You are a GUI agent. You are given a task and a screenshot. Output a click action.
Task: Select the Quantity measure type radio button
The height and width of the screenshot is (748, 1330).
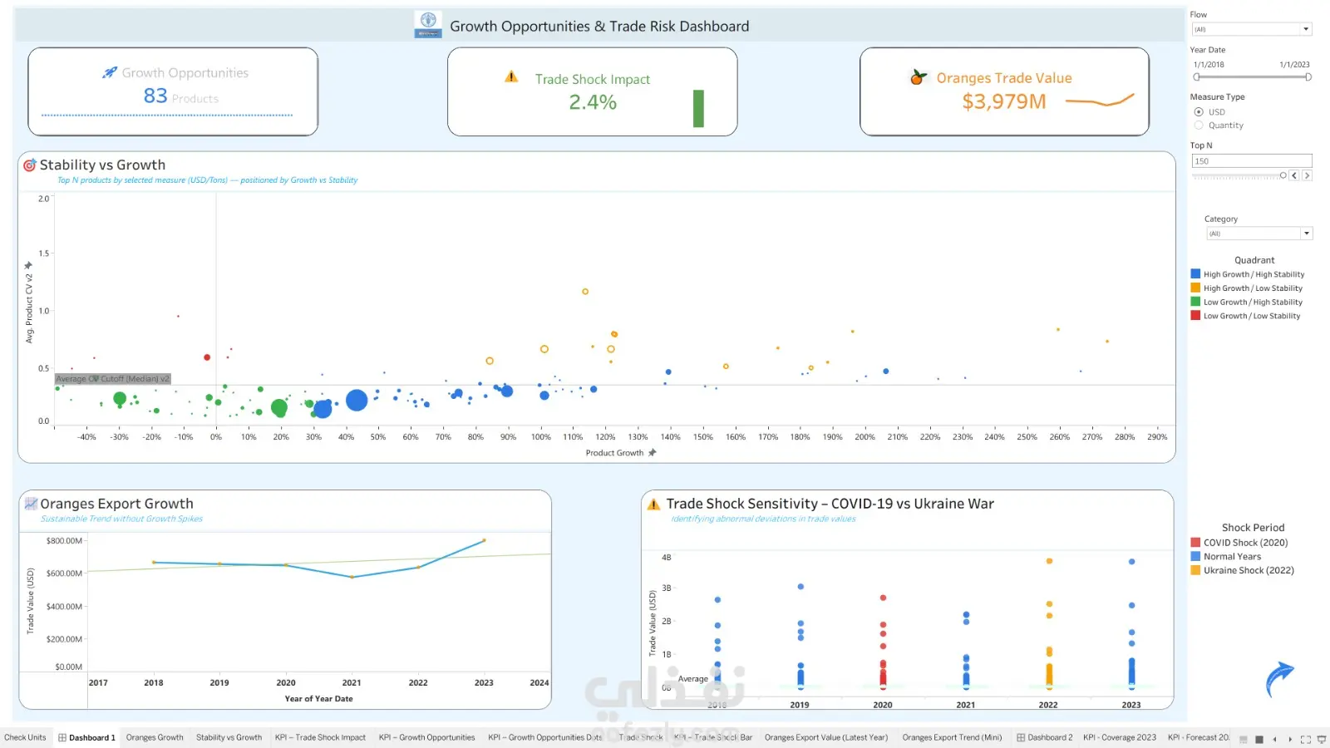[1199, 125]
